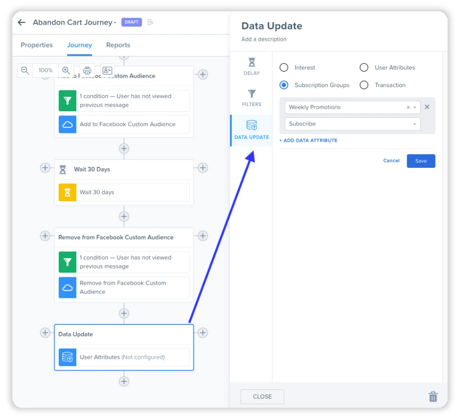The height and width of the screenshot is (419, 460).
Task: Select the Transaction radio button
Action: pyautogui.click(x=364, y=85)
